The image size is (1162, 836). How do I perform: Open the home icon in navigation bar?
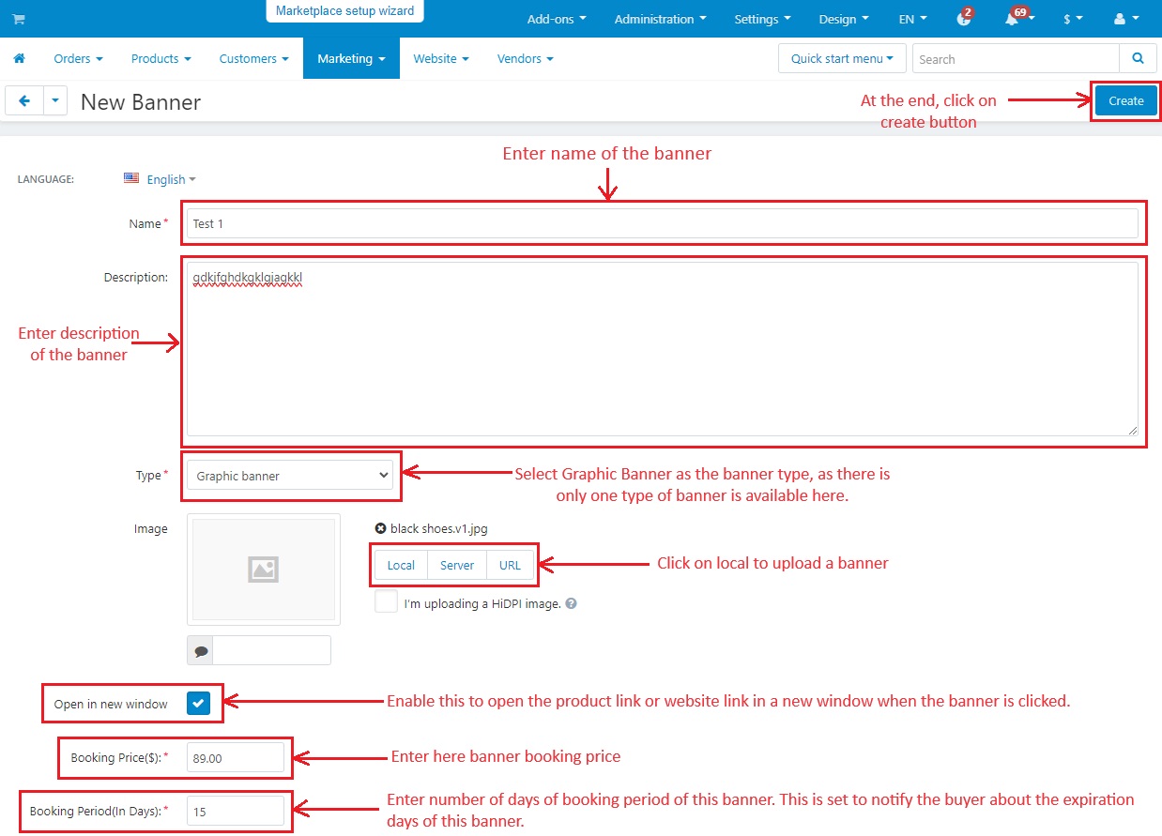pos(19,58)
